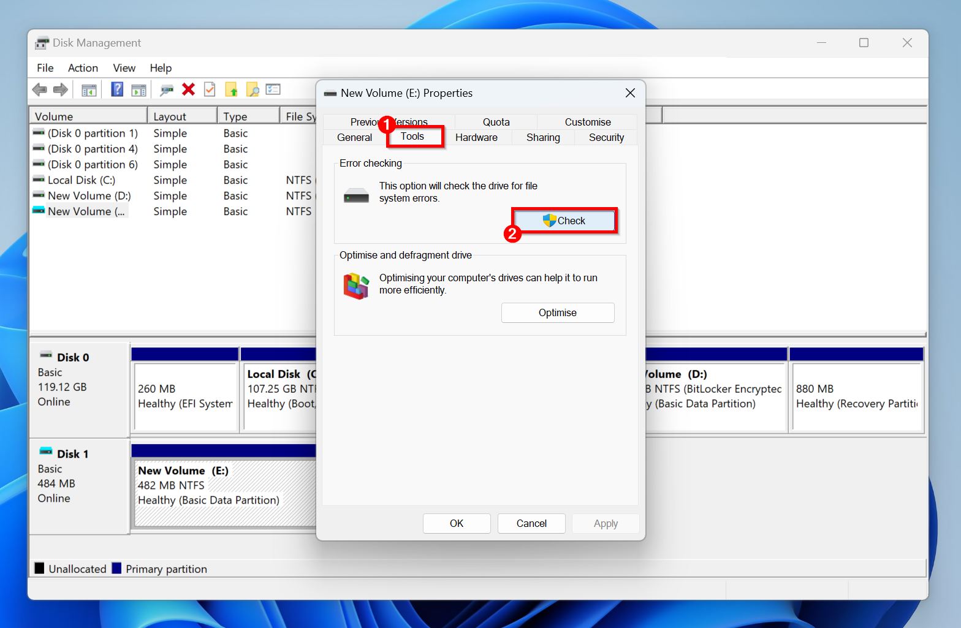Open the blue Help question-mark icon
The image size is (961, 628).
point(117,89)
